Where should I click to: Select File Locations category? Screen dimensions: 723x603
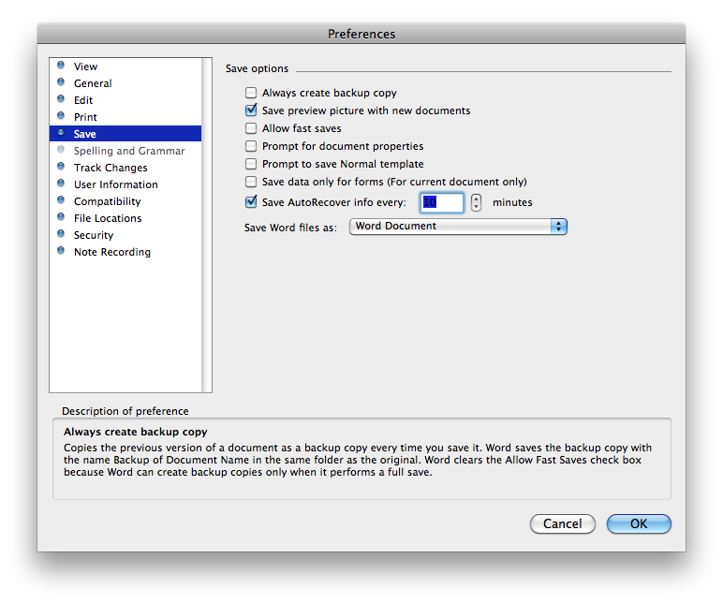coord(125,218)
